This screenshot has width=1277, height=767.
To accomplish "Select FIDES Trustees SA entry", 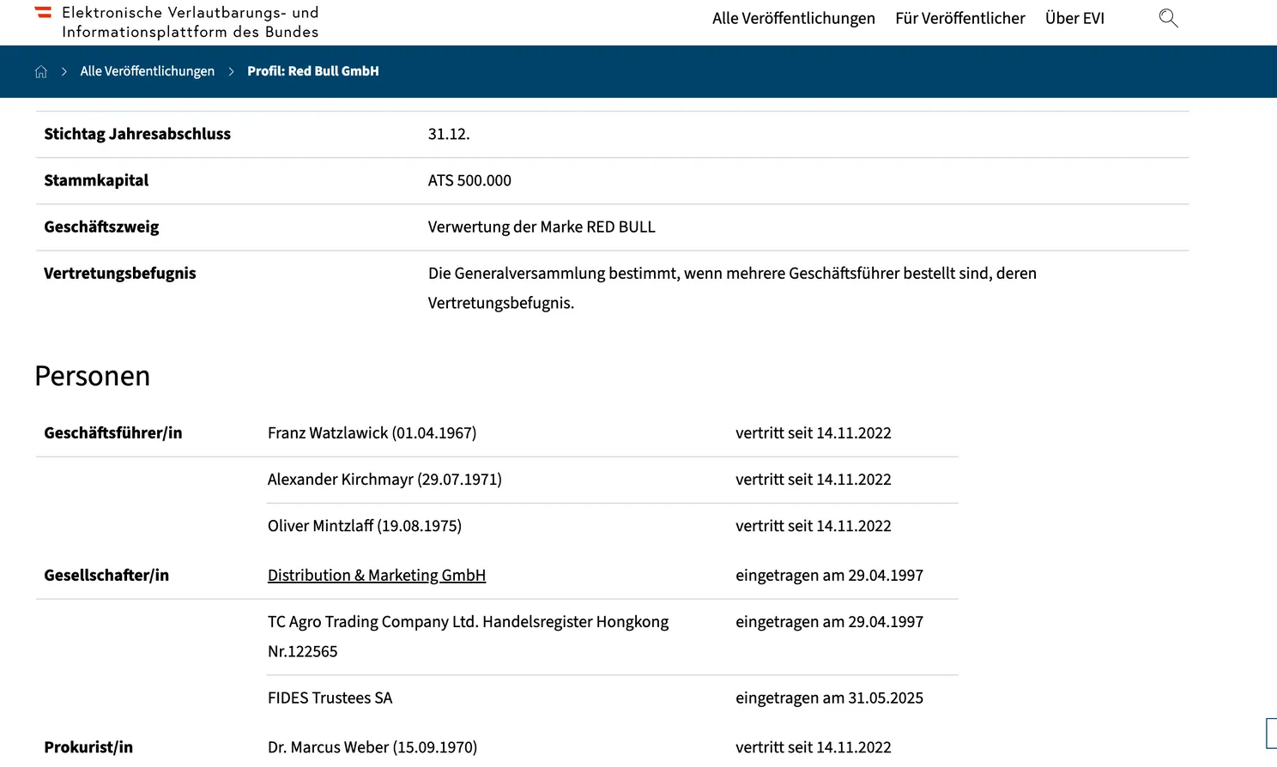I will tap(330, 698).
